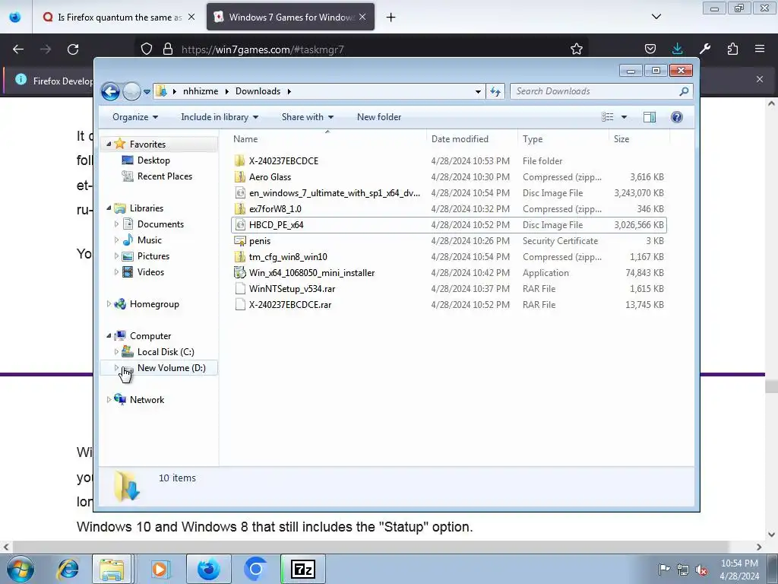Open a new Firefox tab
This screenshot has width=778, height=584.
(391, 17)
